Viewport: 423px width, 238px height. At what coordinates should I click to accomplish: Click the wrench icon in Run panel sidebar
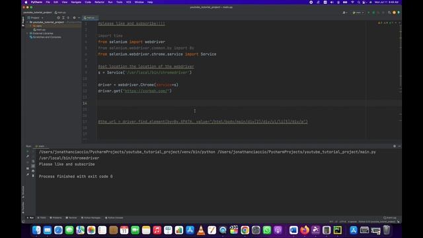coord(28,156)
